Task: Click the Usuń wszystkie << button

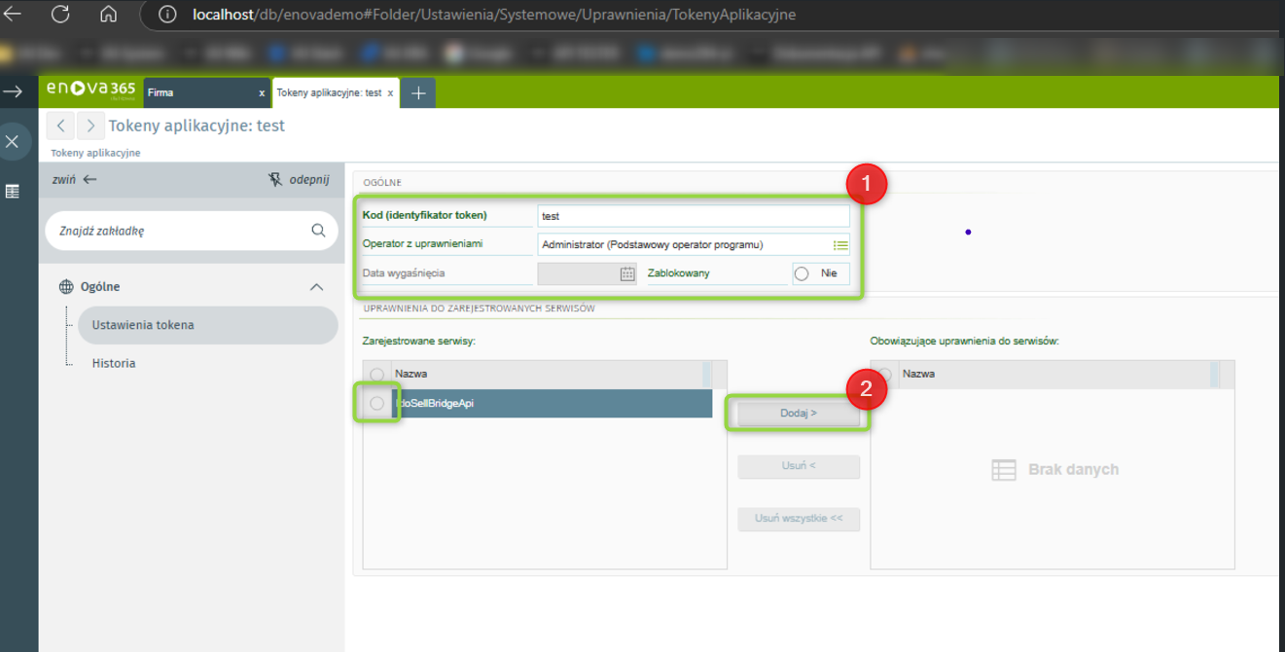Action: pos(799,519)
